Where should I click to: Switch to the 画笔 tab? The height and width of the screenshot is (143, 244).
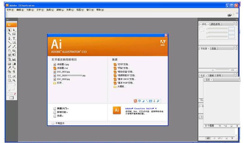211,75
